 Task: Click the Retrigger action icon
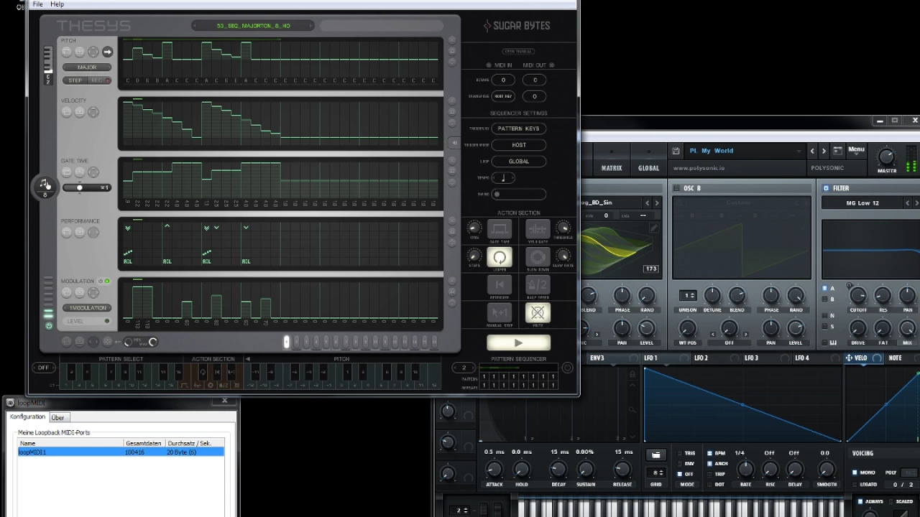(500, 285)
